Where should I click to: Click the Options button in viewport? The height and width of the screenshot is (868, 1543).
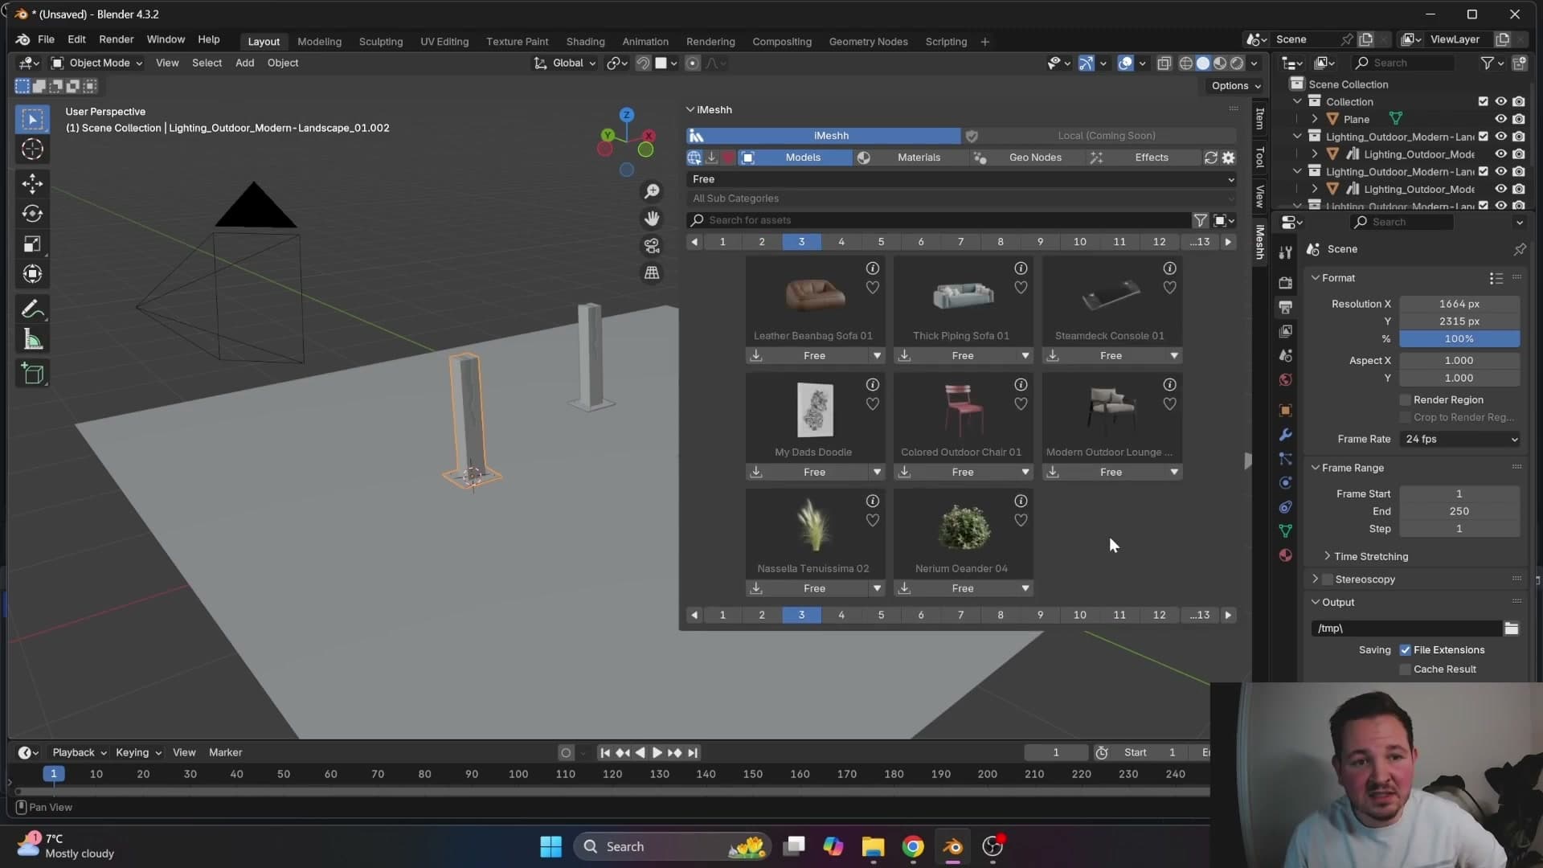tap(1235, 86)
